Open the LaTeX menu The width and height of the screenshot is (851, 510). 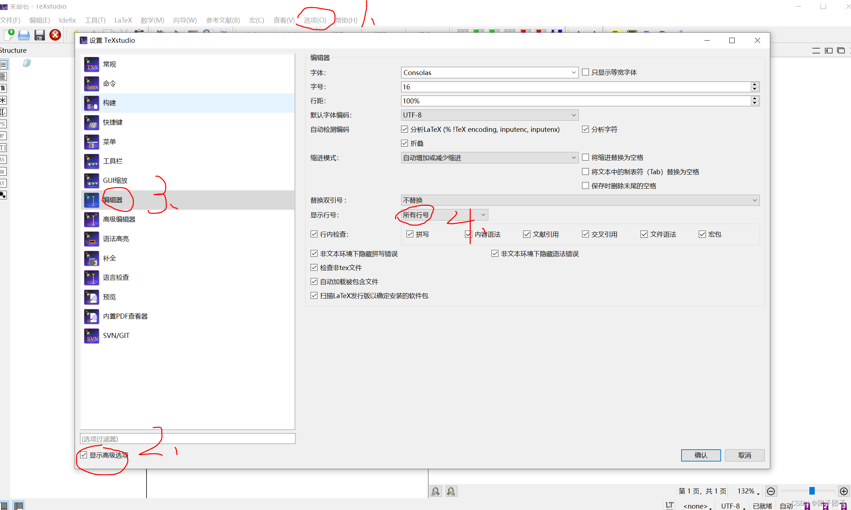(x=123, y=20)
